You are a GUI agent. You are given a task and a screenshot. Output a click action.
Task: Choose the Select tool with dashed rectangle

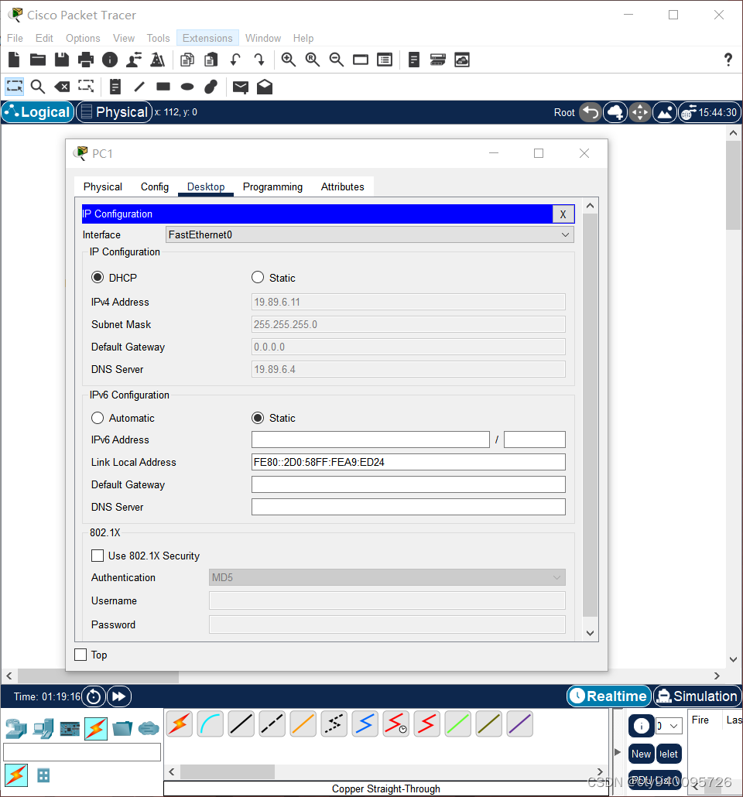click(14, 87)
